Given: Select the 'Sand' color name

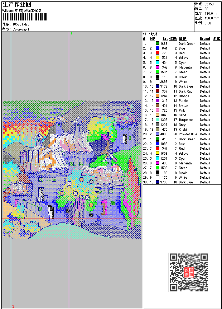Looking at the screenshot, I should click(182, 115).
